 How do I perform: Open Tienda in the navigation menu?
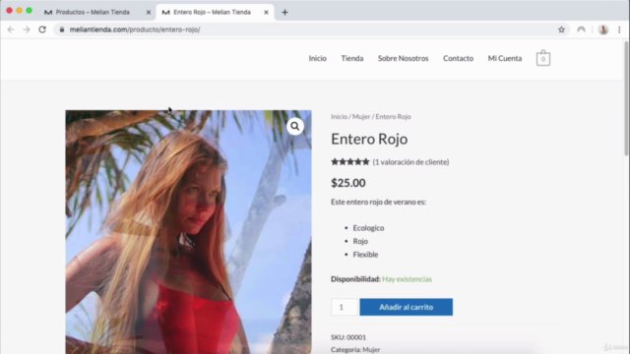352,58
